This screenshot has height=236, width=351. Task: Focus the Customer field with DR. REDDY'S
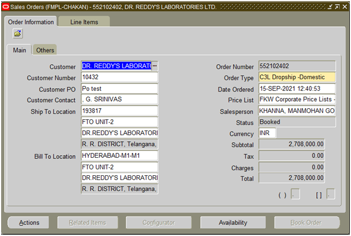click(116, 66)
